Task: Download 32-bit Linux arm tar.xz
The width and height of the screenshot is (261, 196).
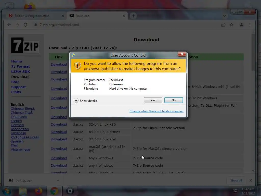Action: tap(59, 139)
